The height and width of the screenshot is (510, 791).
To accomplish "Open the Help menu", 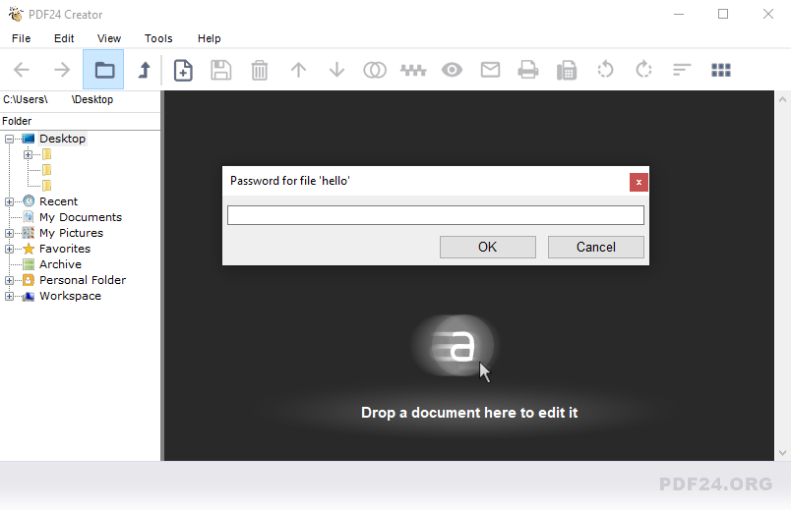I will tap(209, 38).
